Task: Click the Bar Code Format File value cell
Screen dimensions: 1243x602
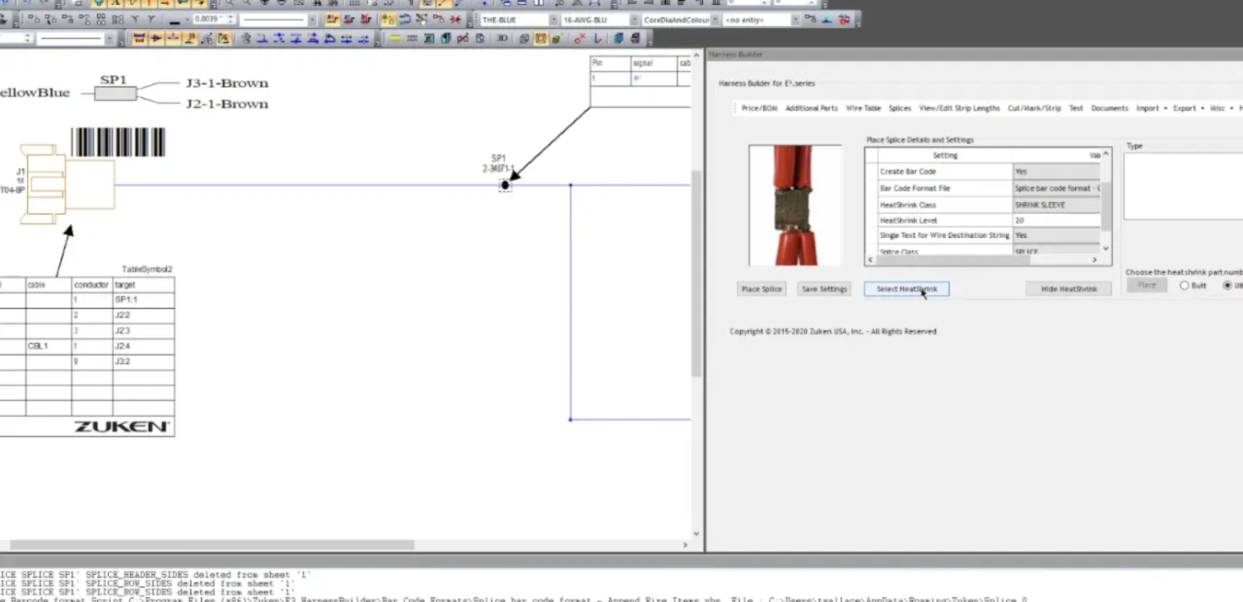Action: pyautogui.click(x=1056, y=188)
